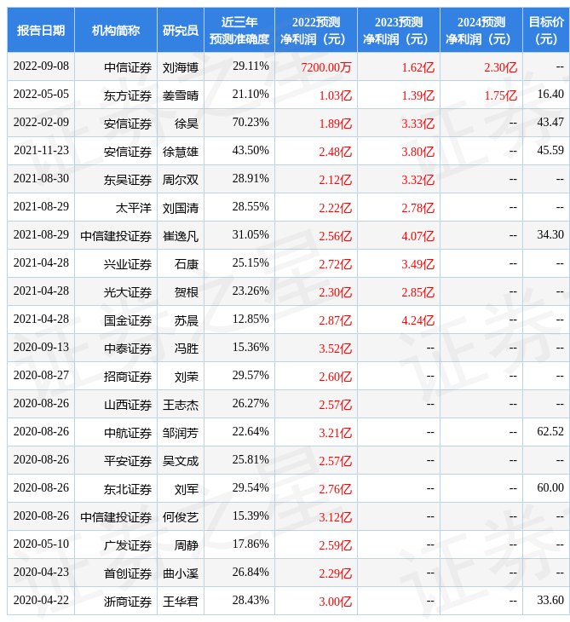
Task: Select researcher name 周尔双
Action: point(181,180)
